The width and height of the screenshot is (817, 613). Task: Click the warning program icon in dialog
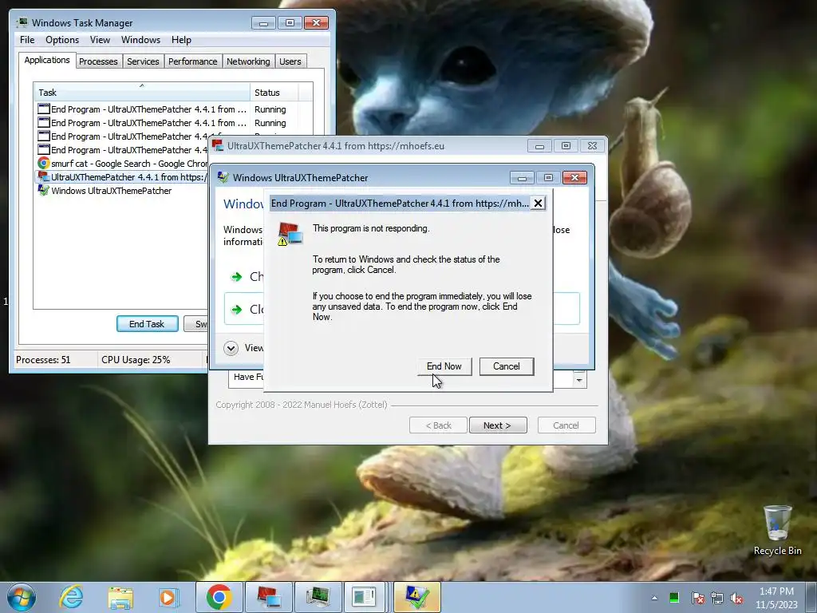tap(290, 234)
